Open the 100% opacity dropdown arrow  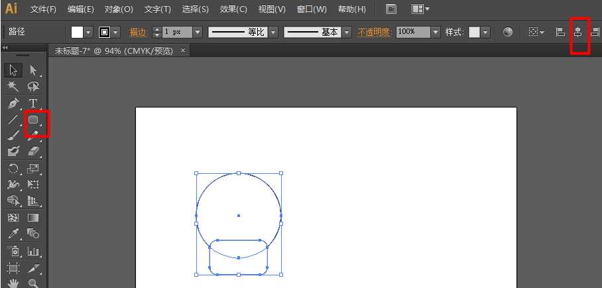coord(436,33)
